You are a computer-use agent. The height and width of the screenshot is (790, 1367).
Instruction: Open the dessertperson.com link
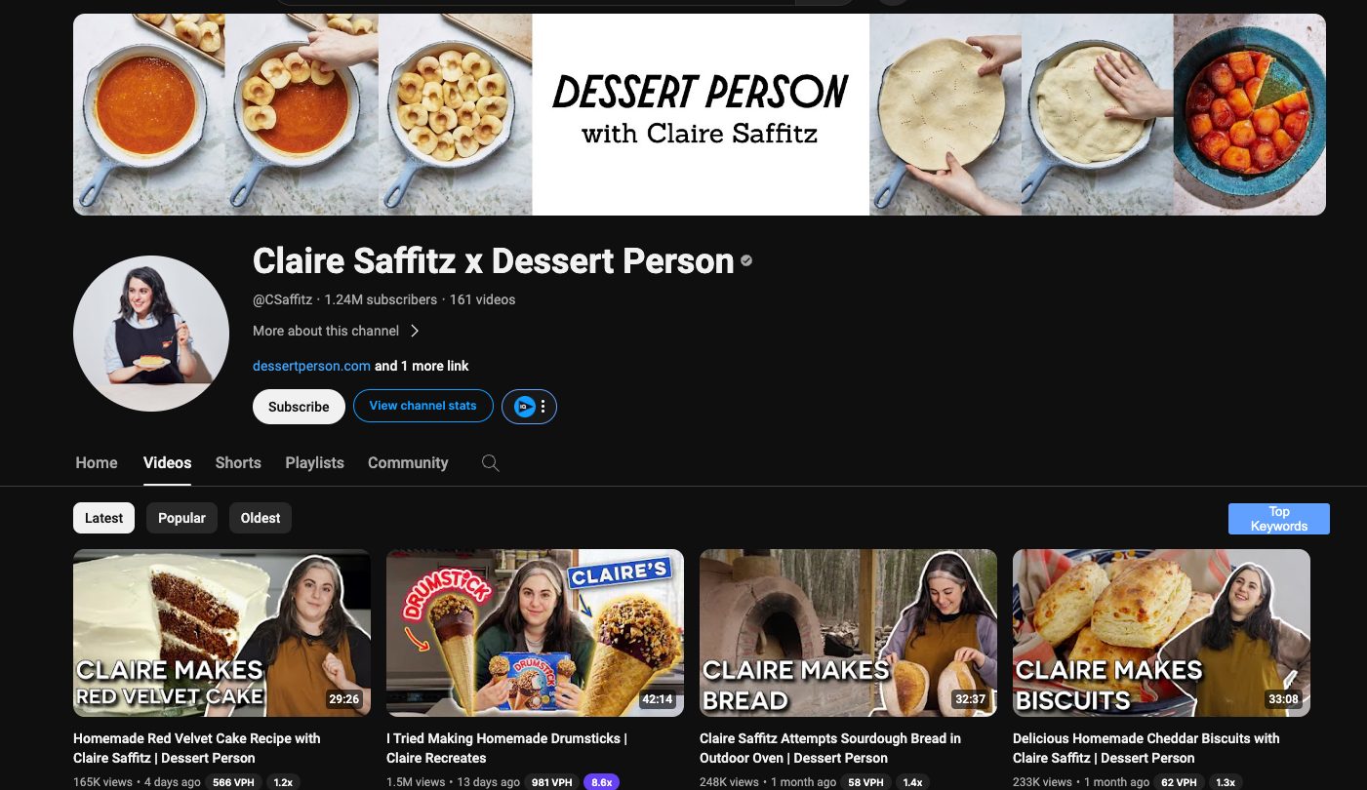click(x=311, y=366)
